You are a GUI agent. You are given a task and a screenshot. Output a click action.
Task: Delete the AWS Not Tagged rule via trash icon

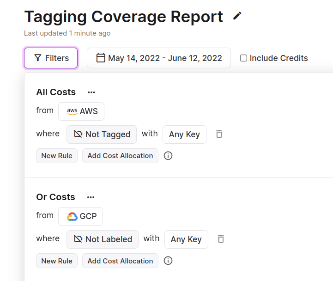tap(219, 134)
